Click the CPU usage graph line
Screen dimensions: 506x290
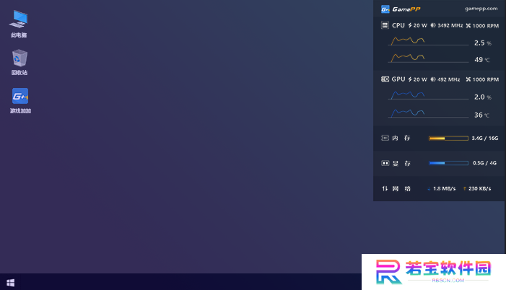tap(408, 40)
